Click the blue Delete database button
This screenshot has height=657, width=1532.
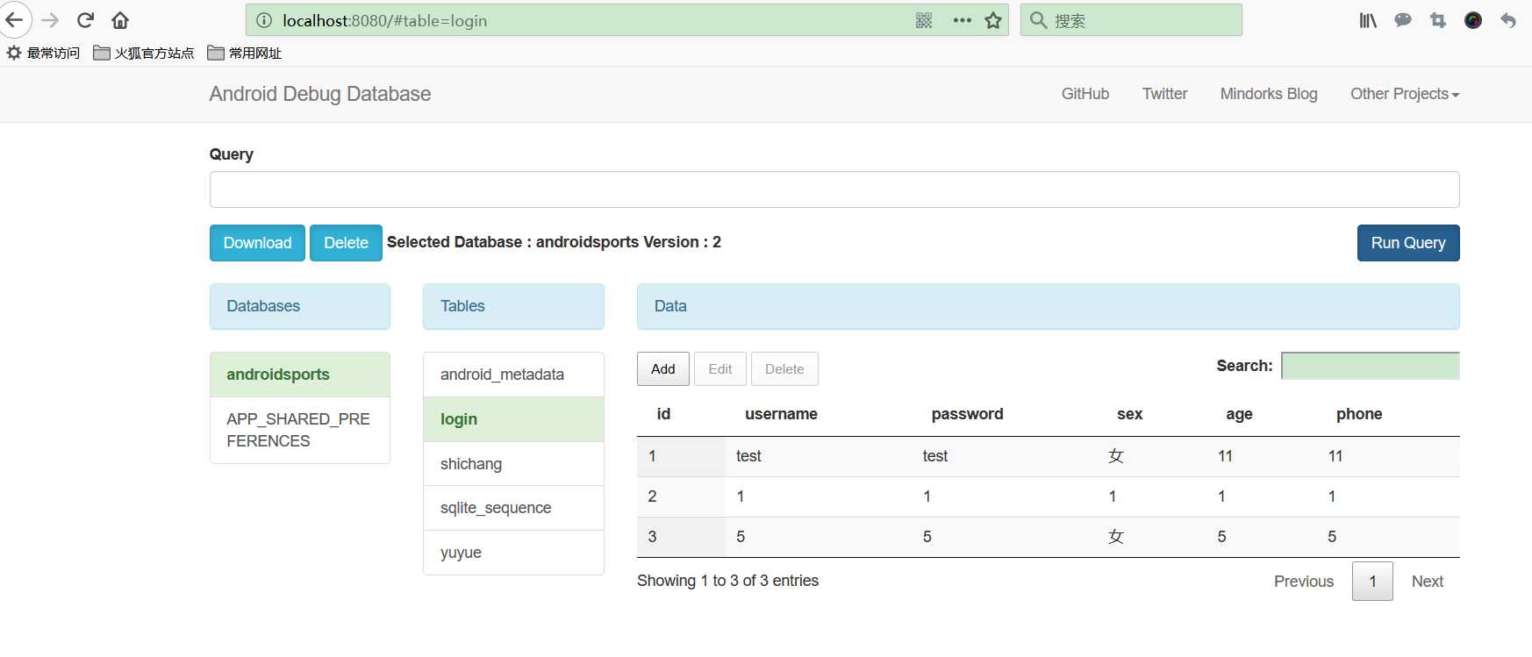pos(346,243)
